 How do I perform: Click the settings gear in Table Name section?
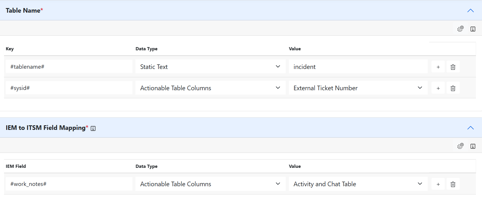460,29
